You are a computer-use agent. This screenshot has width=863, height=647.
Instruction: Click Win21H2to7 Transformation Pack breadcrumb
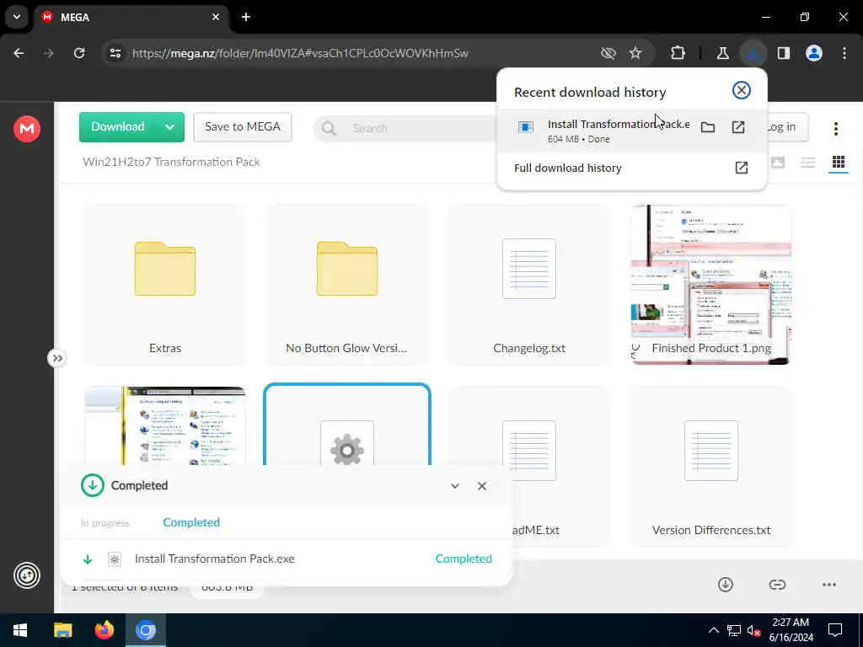pyautogui.click(x=171, y=162)
